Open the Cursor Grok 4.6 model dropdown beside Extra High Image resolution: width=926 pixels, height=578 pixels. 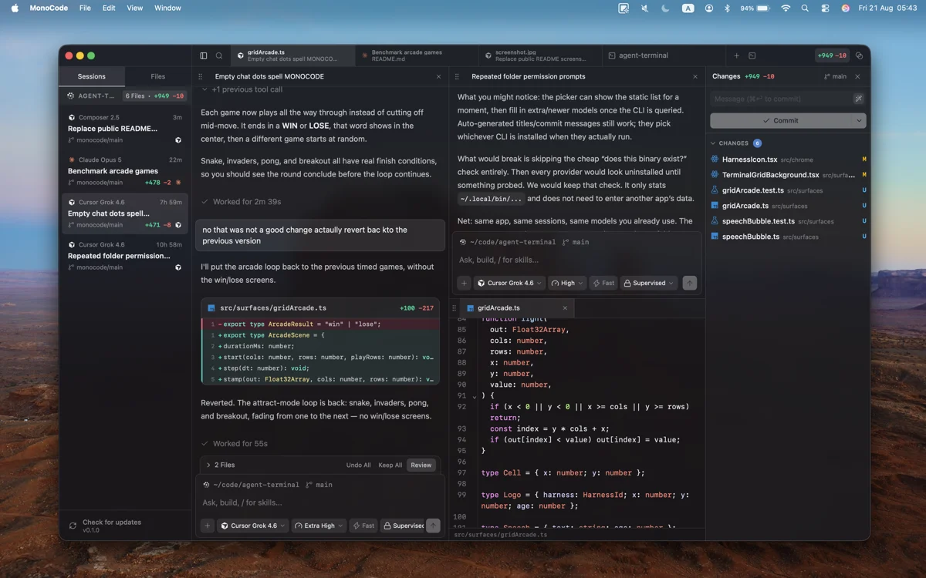tap(252, 526)
